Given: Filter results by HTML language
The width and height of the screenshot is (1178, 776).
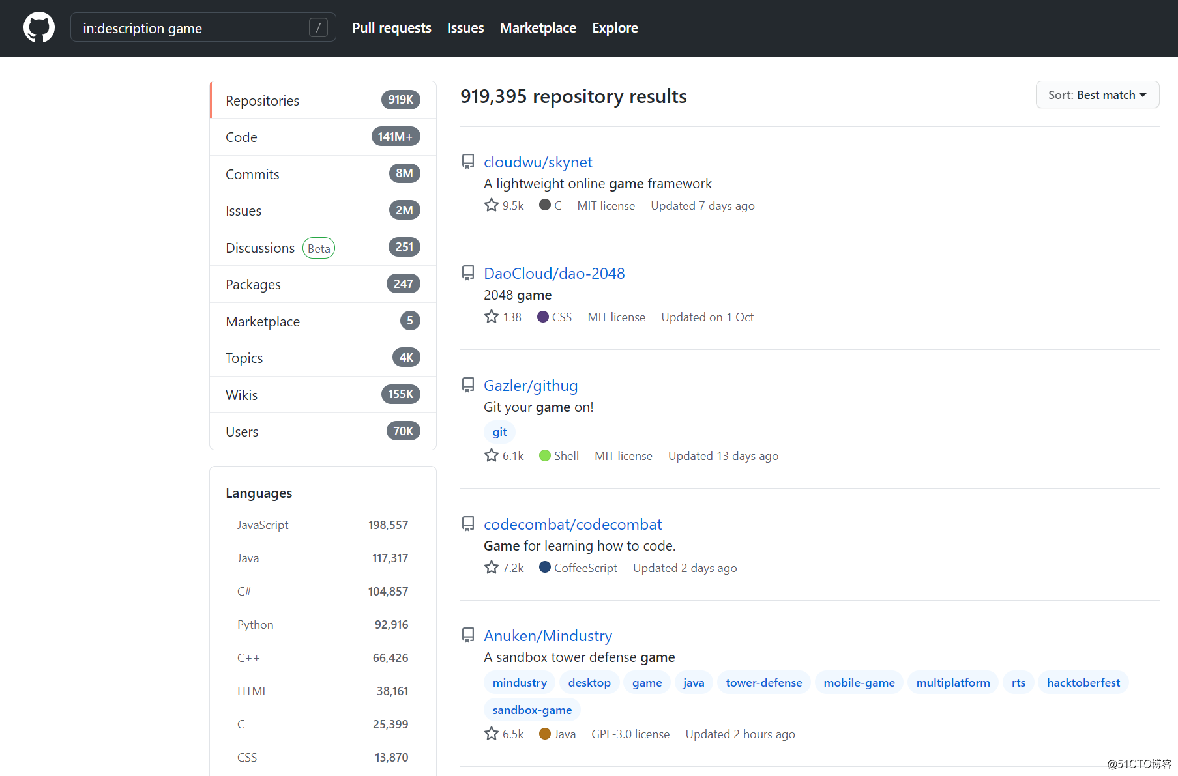Looking at the screenshot, I should coord(323,691).
